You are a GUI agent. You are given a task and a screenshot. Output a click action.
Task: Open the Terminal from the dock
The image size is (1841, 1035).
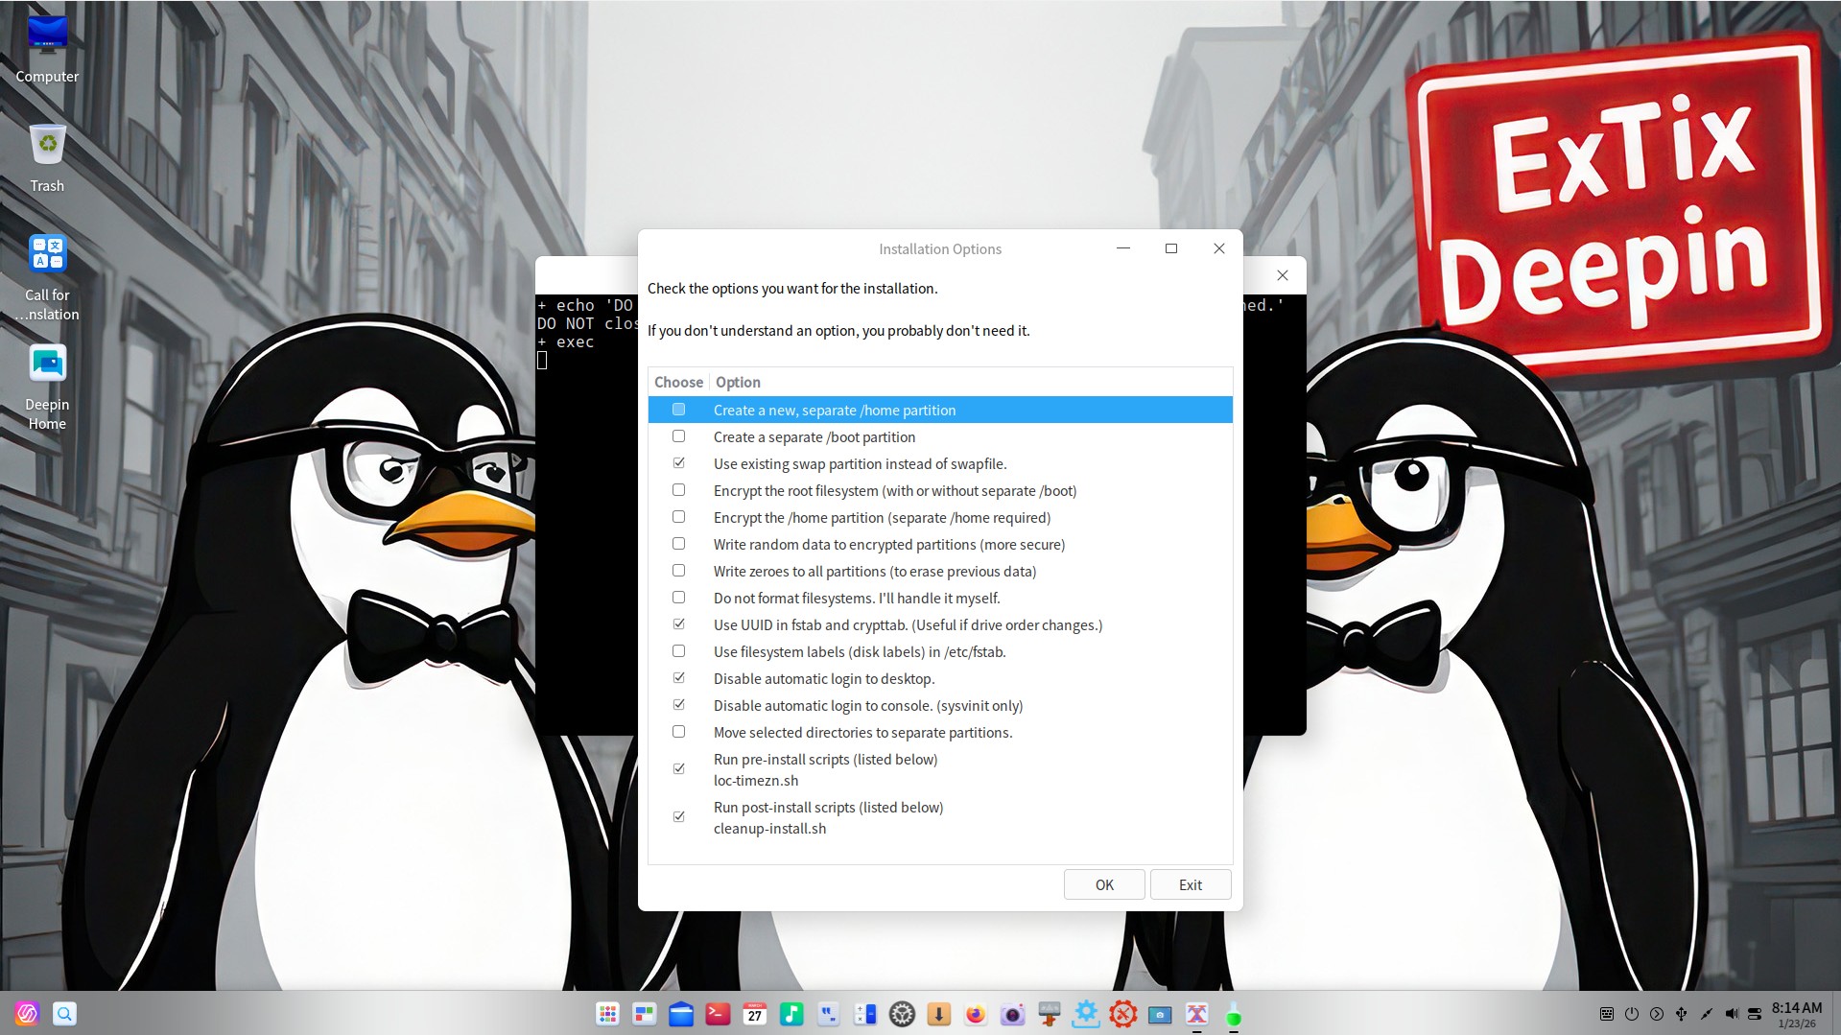point(718,1014)
